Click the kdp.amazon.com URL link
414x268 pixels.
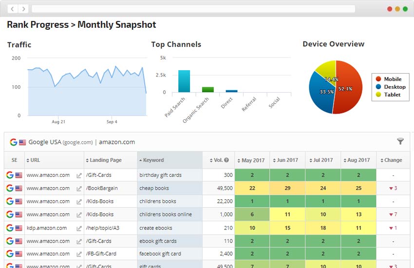(46, 228)
